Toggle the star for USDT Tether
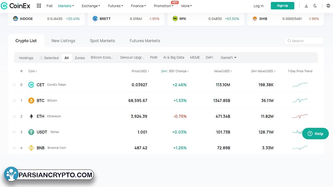 [x=14, y=132]
